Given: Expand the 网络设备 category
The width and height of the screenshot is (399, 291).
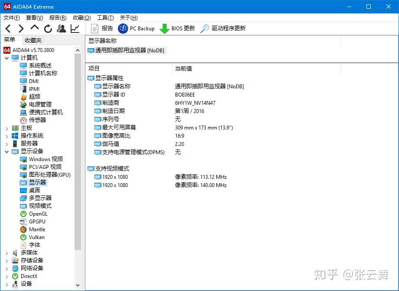Looking at the screenshot, I should click(6, 268).
